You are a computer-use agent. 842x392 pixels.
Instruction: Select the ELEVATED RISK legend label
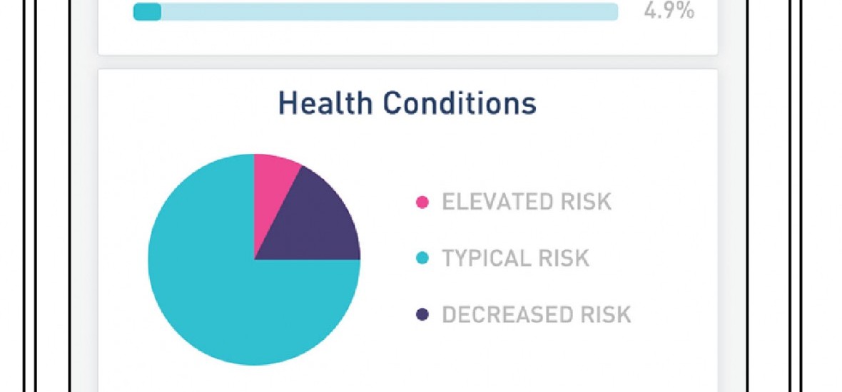pyautogui.click(x=527, y=202)
